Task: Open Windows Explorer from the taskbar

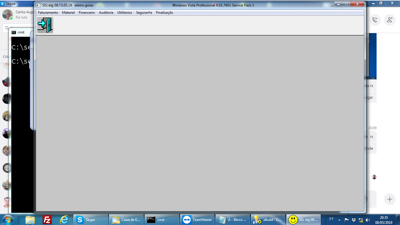Action: point(30,219)
